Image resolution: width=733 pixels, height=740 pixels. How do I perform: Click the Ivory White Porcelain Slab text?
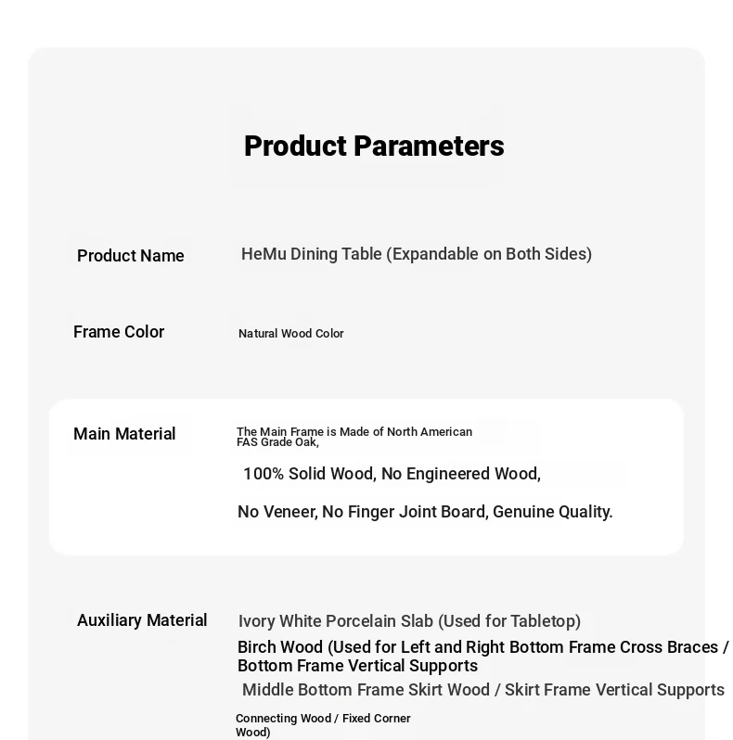tap(336, 621)
